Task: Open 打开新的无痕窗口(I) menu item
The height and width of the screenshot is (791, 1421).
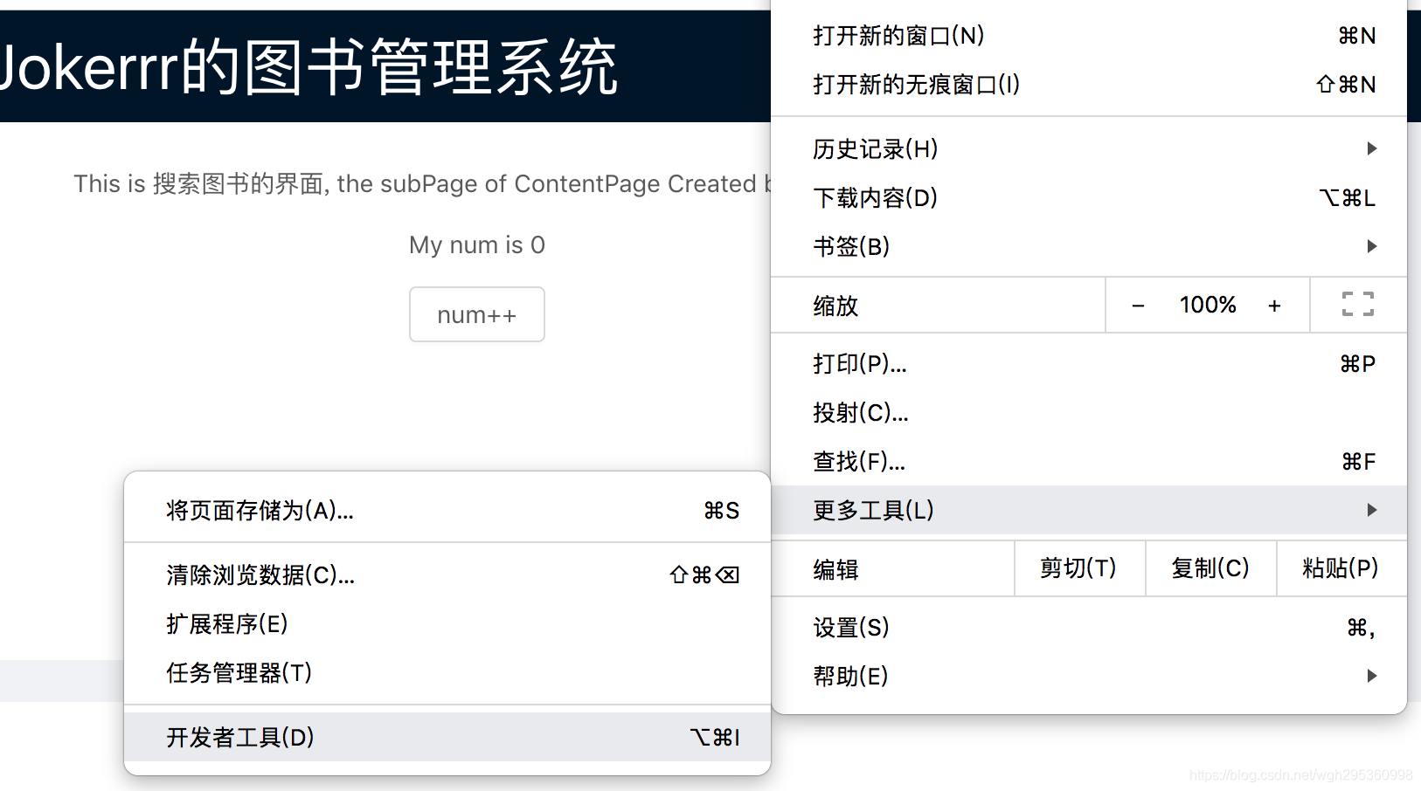Action: click(x=1089, y=85)
